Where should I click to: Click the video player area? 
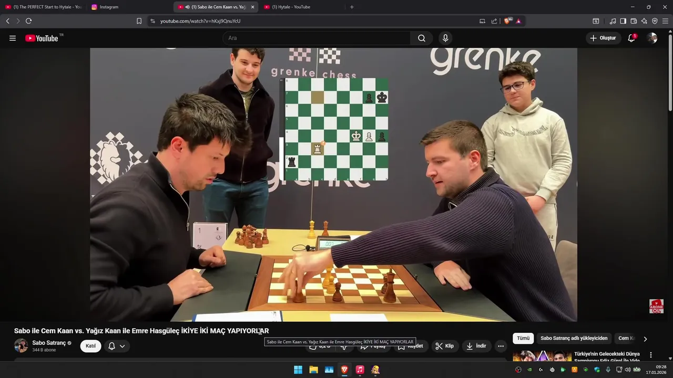[x=333, y=185]
